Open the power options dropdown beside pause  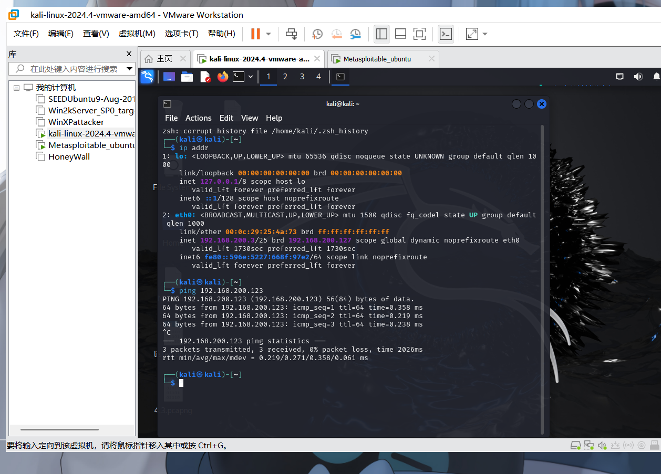point(268,34)
